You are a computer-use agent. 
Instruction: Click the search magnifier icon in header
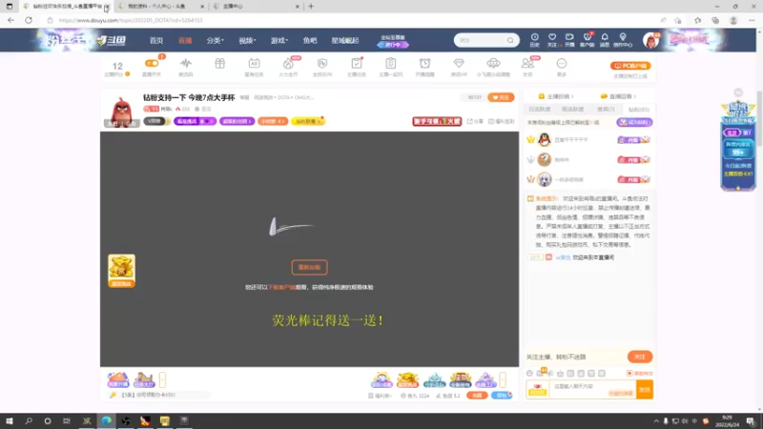510,40
